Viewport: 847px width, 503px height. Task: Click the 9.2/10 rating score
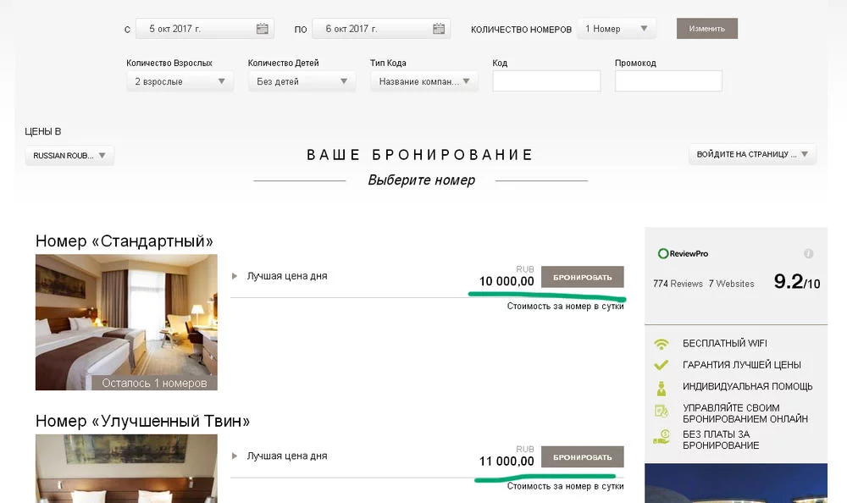click(x=797, y=281)
